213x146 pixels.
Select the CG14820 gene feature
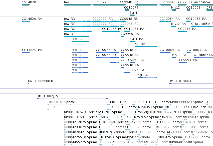tap(26, 5)
